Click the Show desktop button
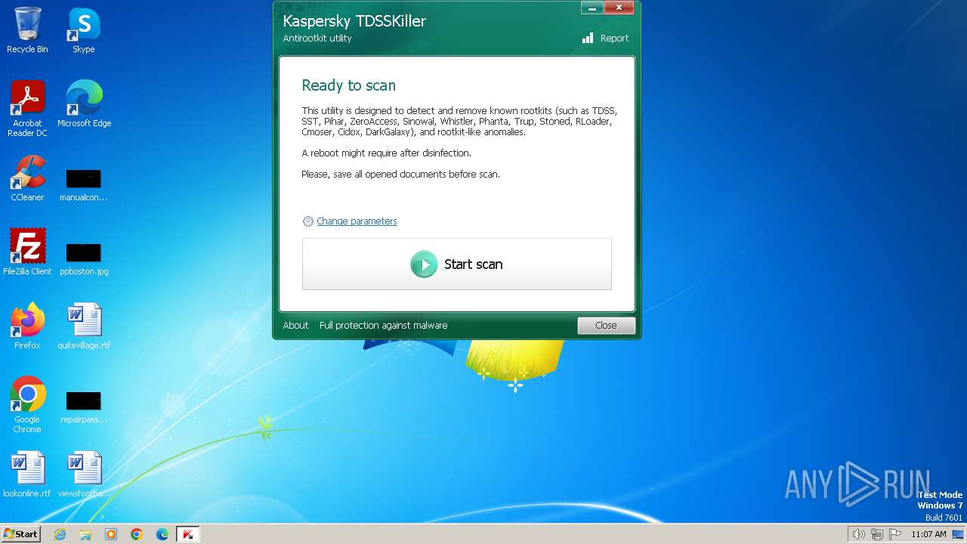This screenshot has height=544, width=967. (958, 534)
